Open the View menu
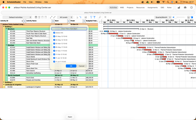Viewport: 196px width, 120px height. (30, 2)
